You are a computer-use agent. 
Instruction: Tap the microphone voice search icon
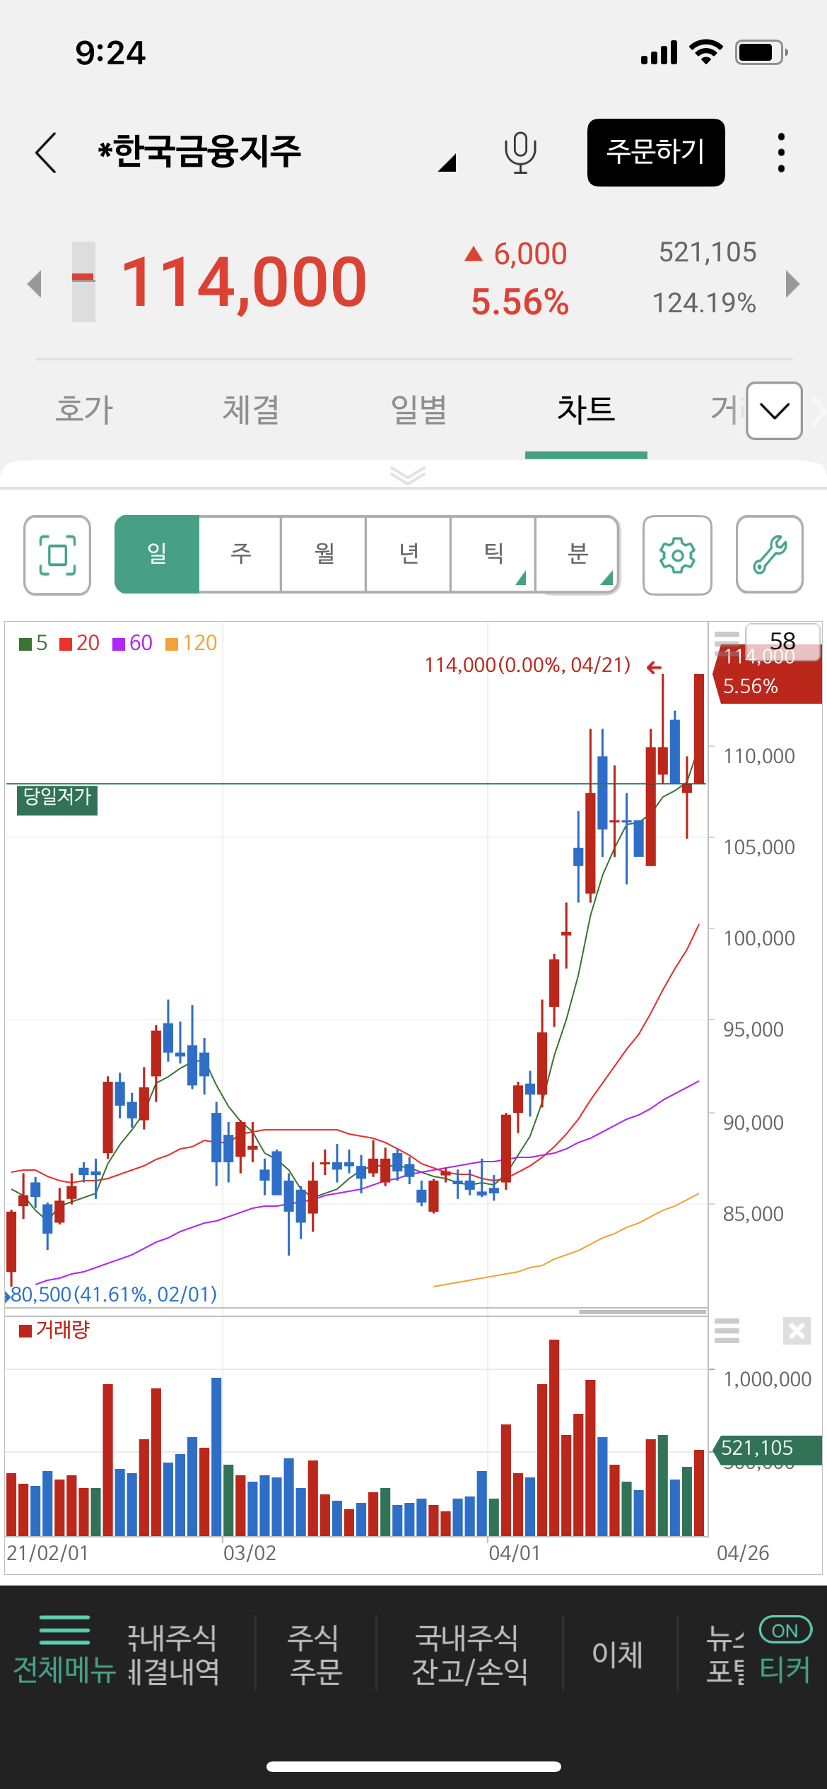click(520, 153)
